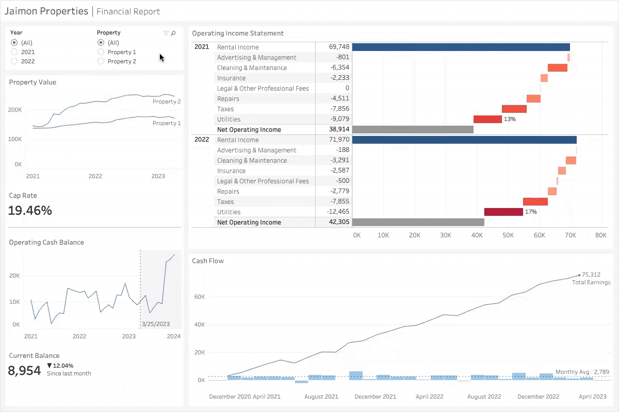This screenshot has height=412, width=619.
Task: Click the 2021 Rental Income blue bar
Action: click(x=461, y=47)
